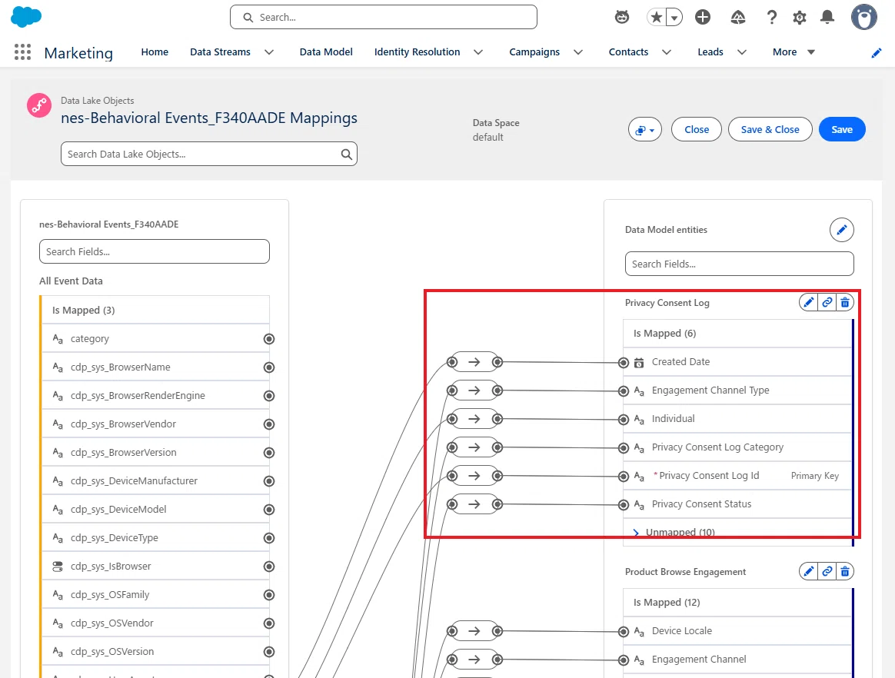The image size is (895, 678).
Task: Edit the Product Browse Engagement entity
Action: [x=808, y=571]
